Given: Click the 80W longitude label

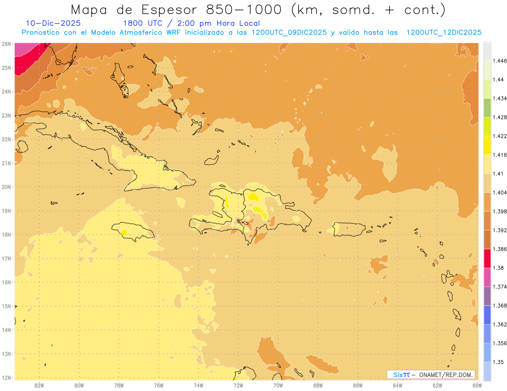Looking at the screenshot, I should pos(79,385).
